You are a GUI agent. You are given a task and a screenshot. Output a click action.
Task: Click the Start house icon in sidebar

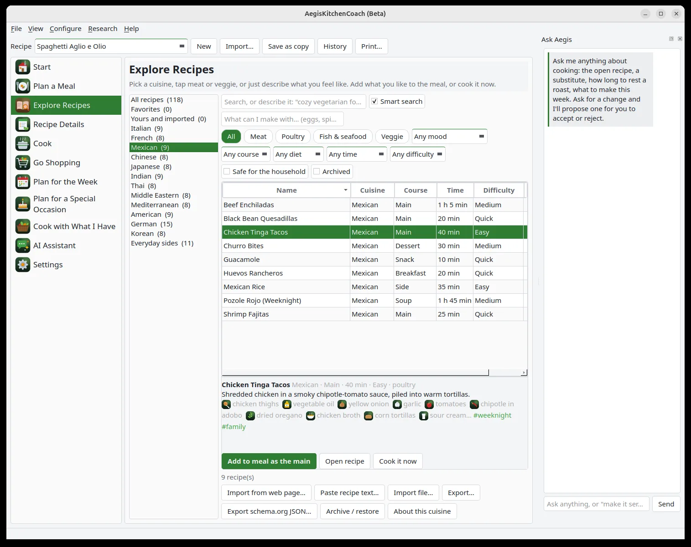(x=23, y=67)
